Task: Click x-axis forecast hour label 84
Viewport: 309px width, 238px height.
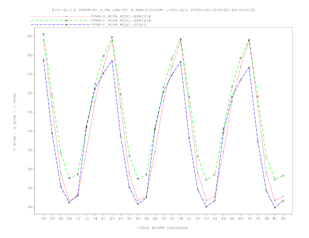Action: click(x=284, y=219)
